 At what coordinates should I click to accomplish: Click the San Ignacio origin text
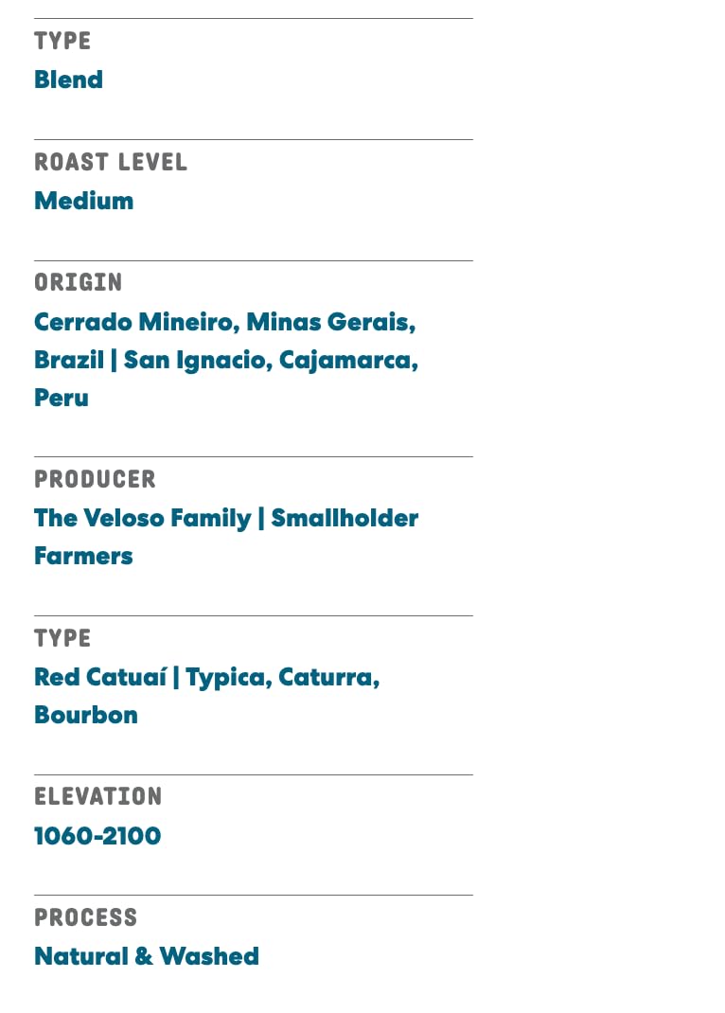click(197, 360)
